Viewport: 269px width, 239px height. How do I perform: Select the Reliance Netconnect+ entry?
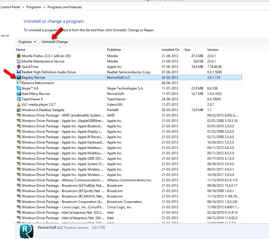[38, 83]
